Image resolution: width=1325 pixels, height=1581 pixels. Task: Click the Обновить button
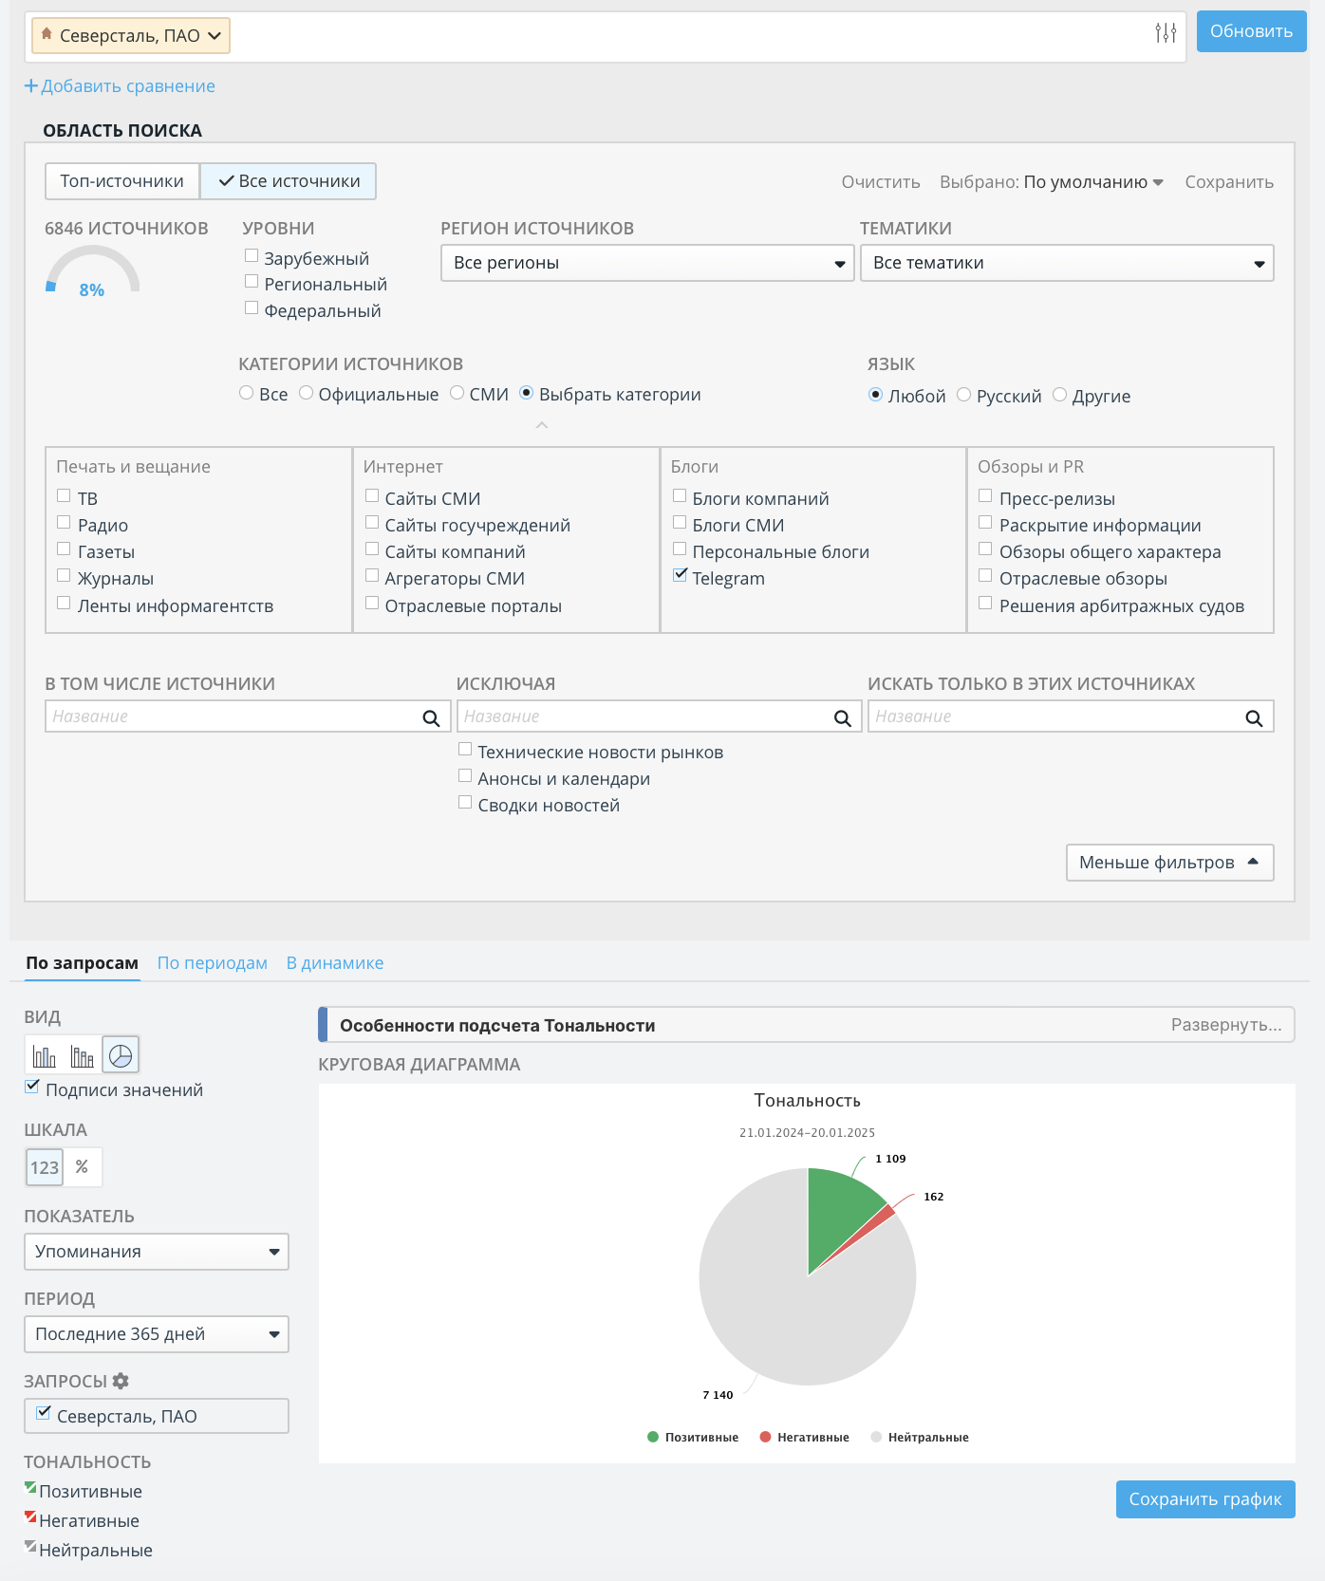tap(1251, 31)
